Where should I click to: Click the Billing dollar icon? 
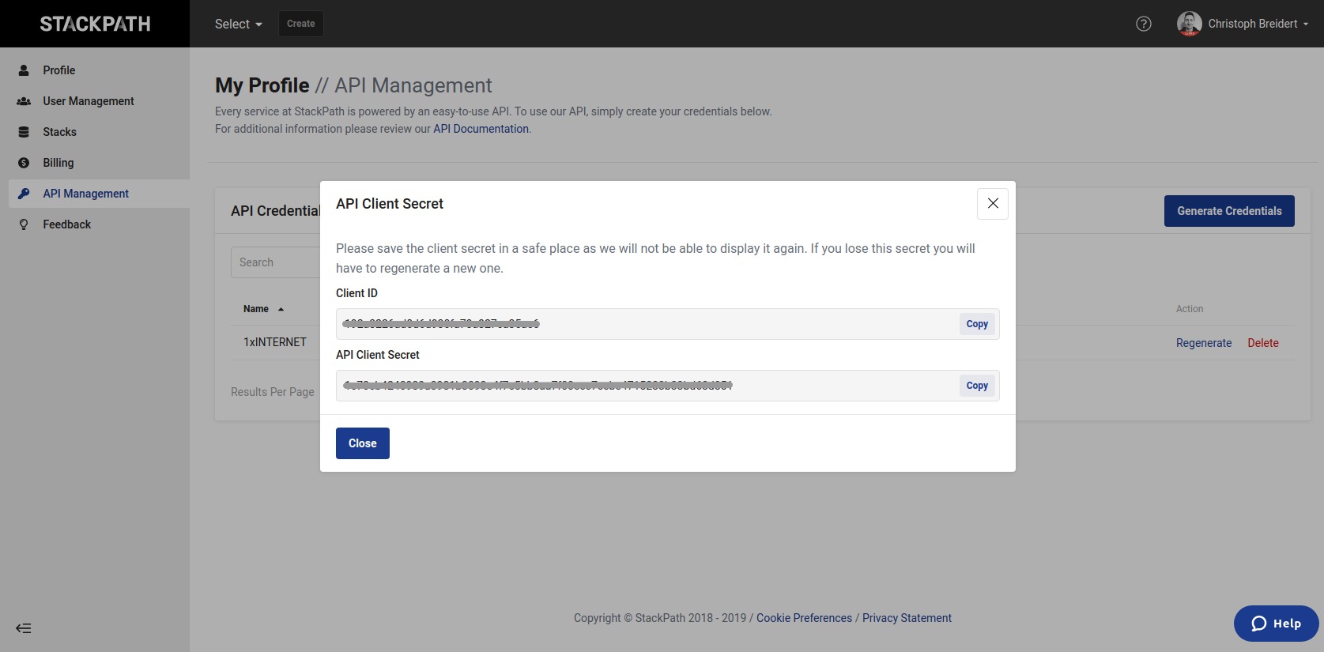click(x=24, y=163)
